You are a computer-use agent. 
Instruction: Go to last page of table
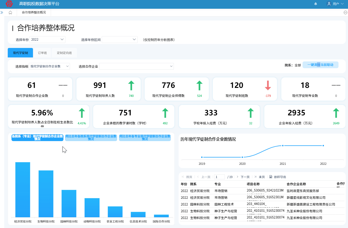pos(260,177)
